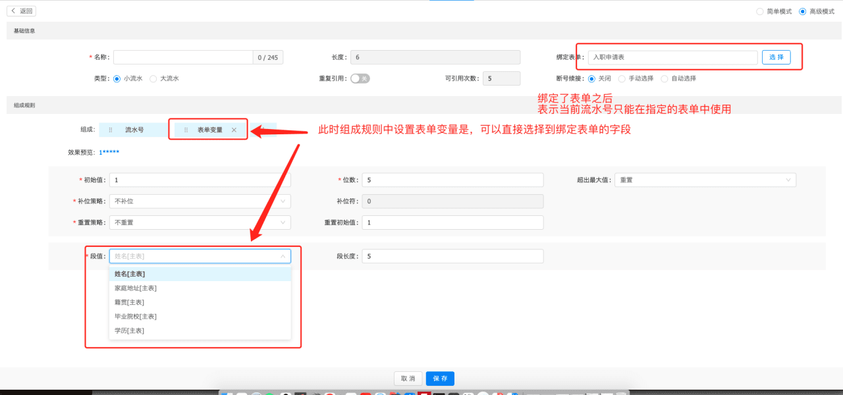Screen dimensions: 843x395
Task: Click the disabled 补位符 field
Action: 452,201
